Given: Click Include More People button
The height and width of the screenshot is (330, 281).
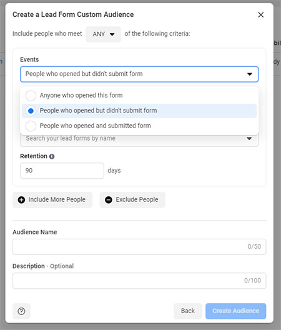Looking at the screenshot, I should pyautogui.click(x=52, y=200).
